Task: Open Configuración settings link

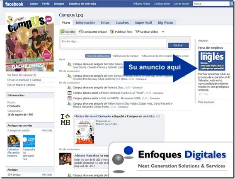Action: pos(162,4)
